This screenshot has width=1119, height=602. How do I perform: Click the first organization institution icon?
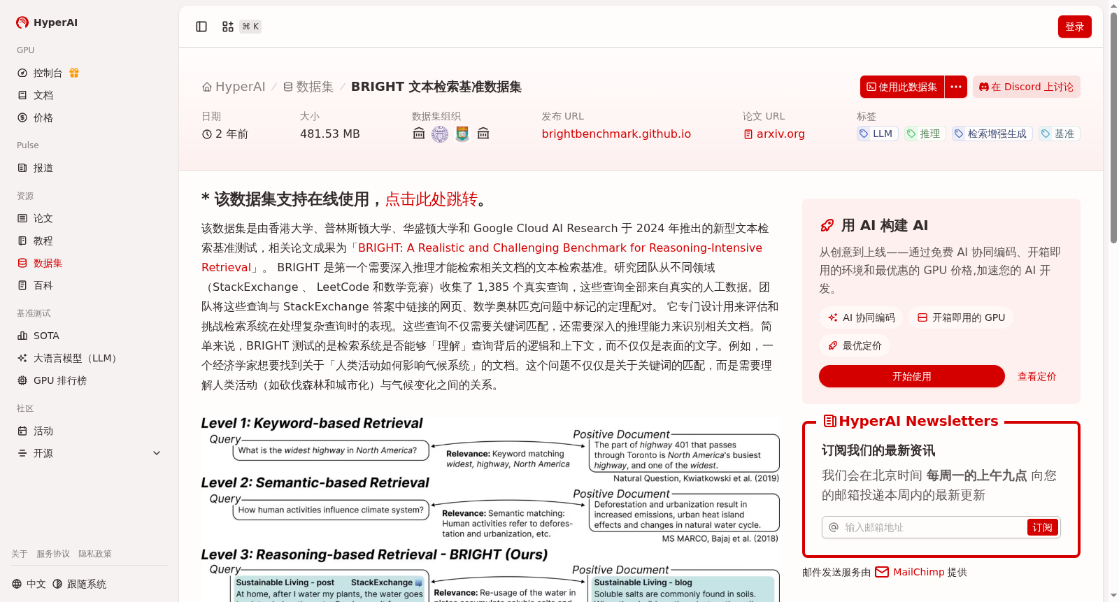419,134
